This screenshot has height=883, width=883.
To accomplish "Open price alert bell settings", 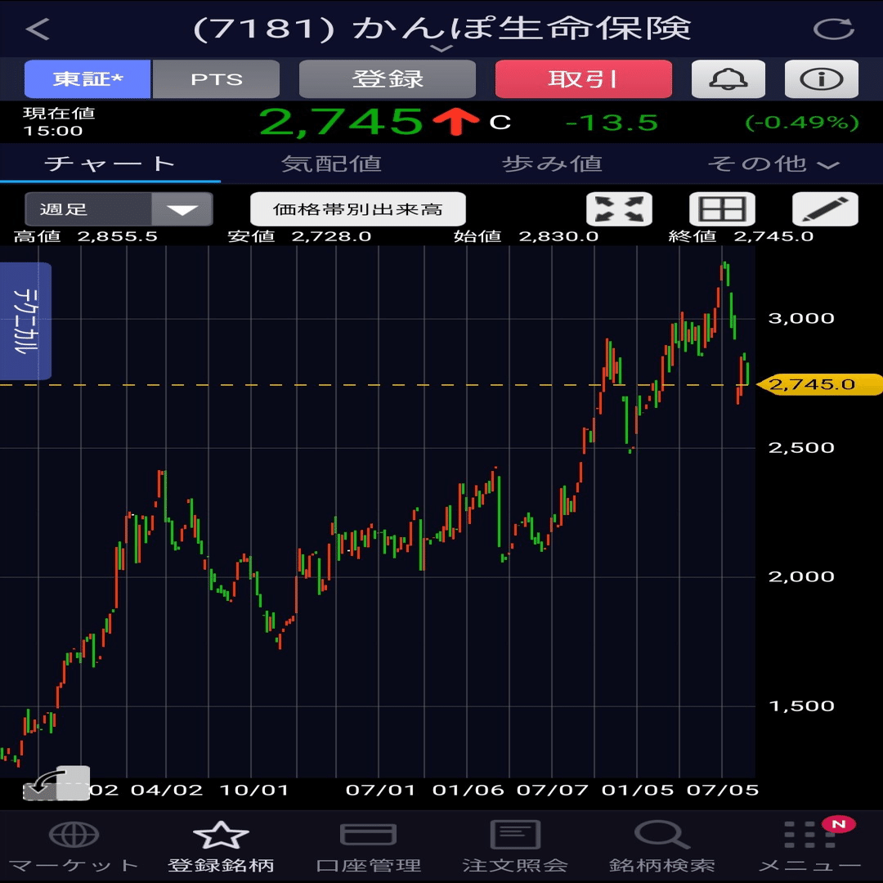I will [x=728, y=78].
